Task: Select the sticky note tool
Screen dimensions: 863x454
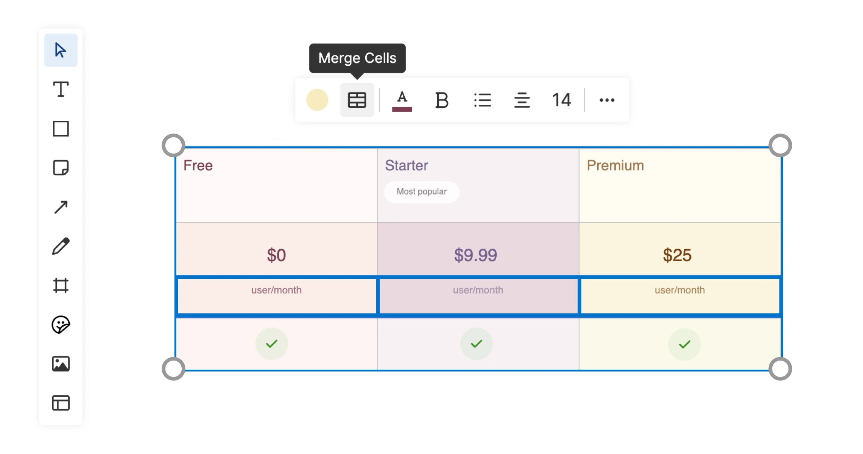Action: coord(61,168)
